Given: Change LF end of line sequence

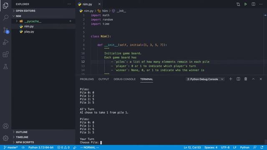Looking at the screenshot, I should click(x=234, y=147).
